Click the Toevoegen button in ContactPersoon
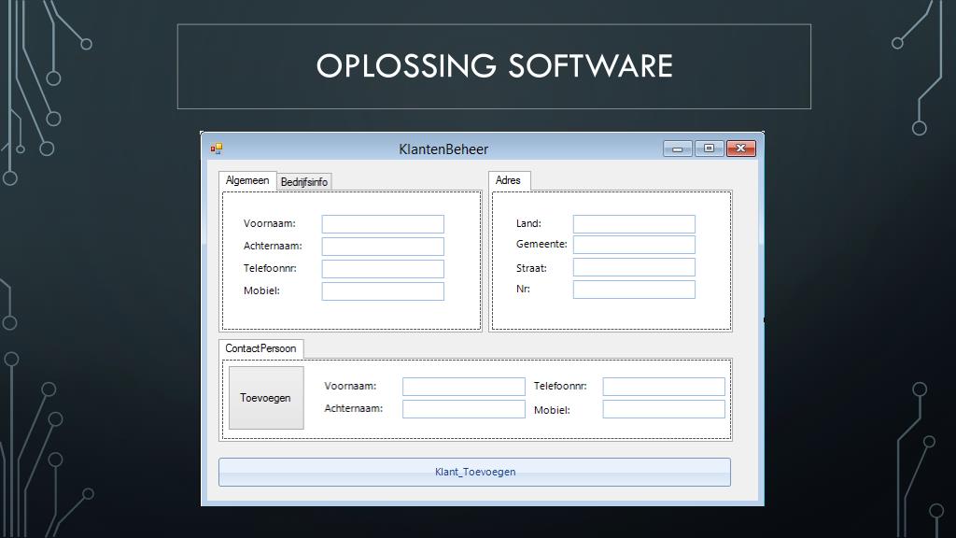 click(x=266, y=398)
